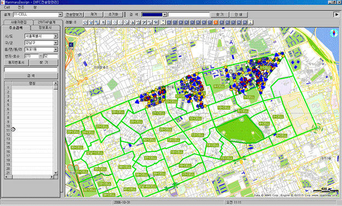Viewport: 342px width, 206px height.
Task: Open the 구/군 dropdown list
Action: [55, 43]
